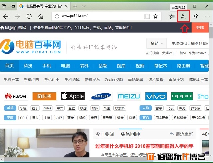Toggle Reading view book icon

(147, 16)
